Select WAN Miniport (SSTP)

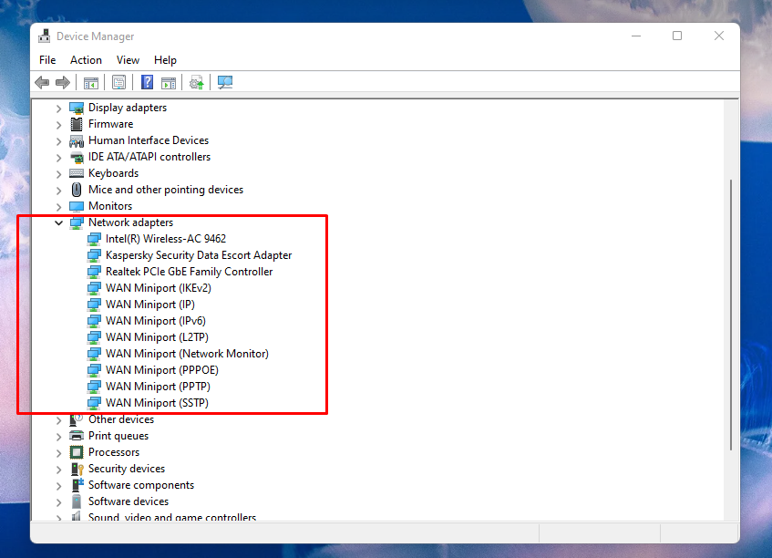click(x=157, y=403)
